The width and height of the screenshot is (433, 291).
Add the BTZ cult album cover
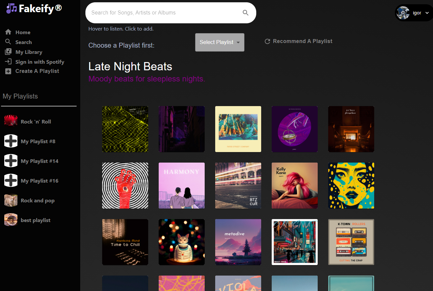pyautogui.click(x=238, y=186)
